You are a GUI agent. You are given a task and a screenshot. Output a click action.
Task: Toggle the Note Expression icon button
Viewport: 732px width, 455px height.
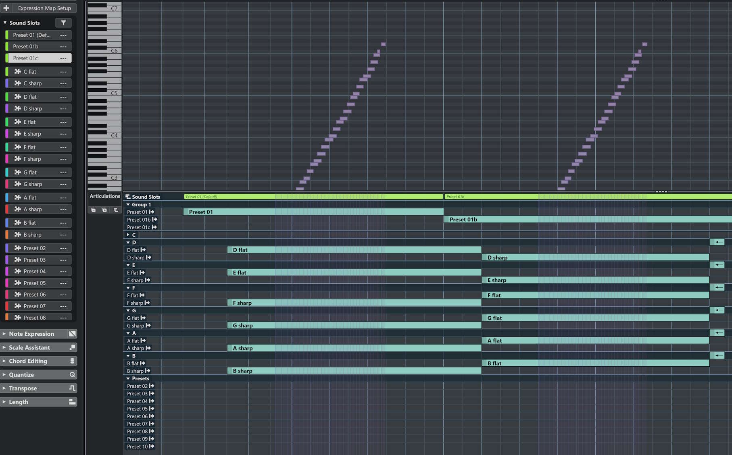(x=72, y=334)
